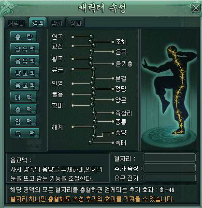
Task: Select the 속태 acupoint node
Action: click(113, 143)
